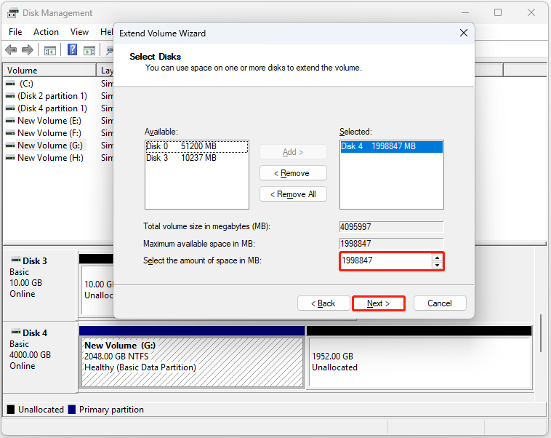Click the New Volume (F:) drive icon

click(x=11, y=133)
